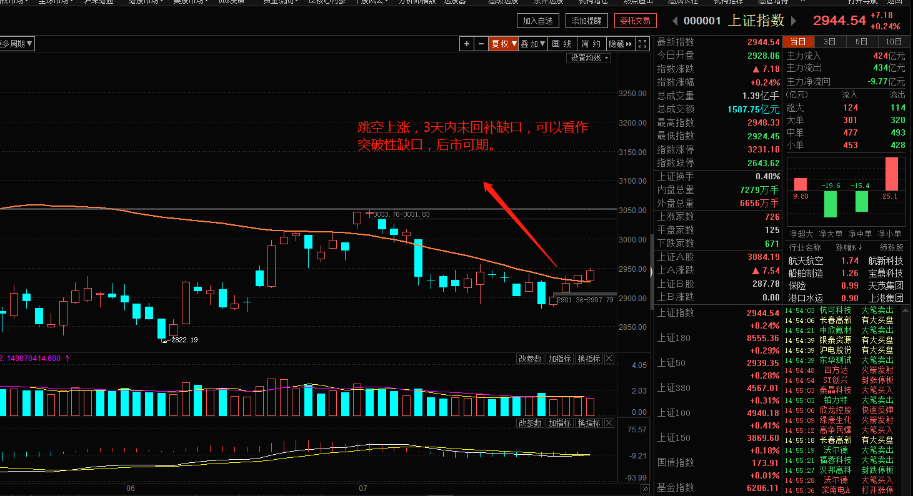The width and height of the screenshot is (913, 496).
Task: Activate the 画线 drawing tool
Action: (562, 44)
